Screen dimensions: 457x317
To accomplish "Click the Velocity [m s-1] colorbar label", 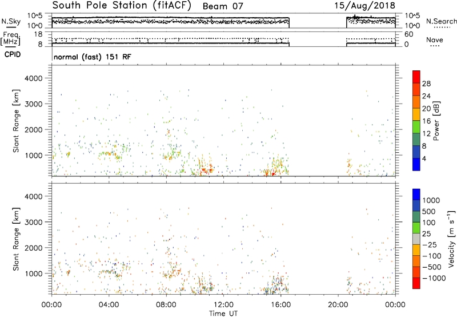I will point(451,239).
